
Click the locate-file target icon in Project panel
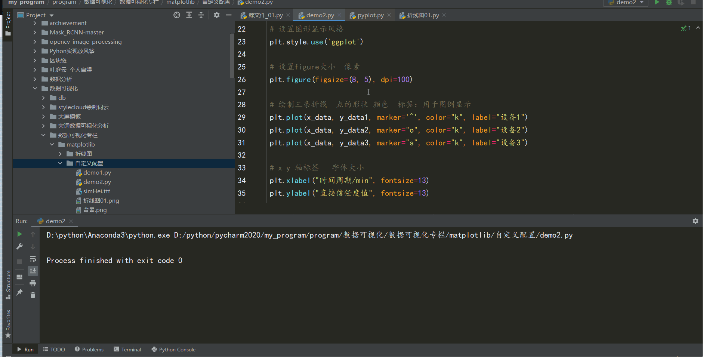pyautogui.click(x=177, y=15)
